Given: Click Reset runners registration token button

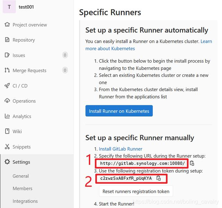Looking at the screenshot, I should (136, 191).
